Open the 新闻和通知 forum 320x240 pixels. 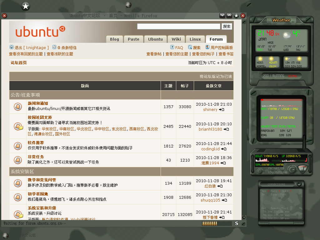(x=38, y=103)
